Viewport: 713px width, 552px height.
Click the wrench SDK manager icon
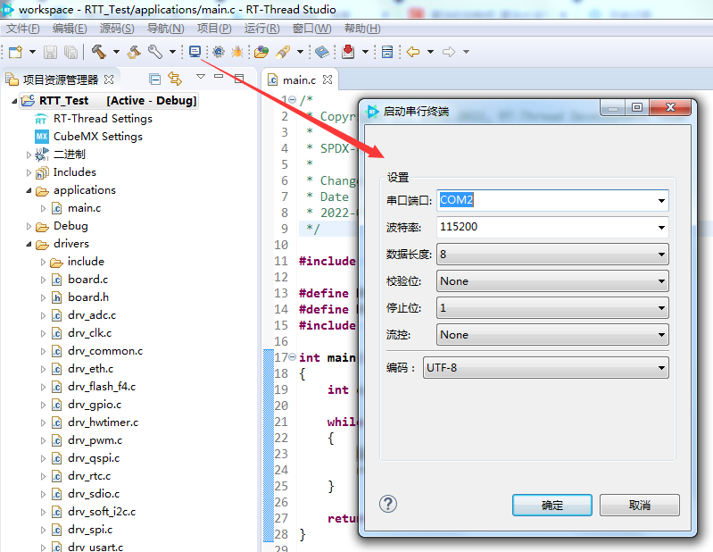(154, 52)
